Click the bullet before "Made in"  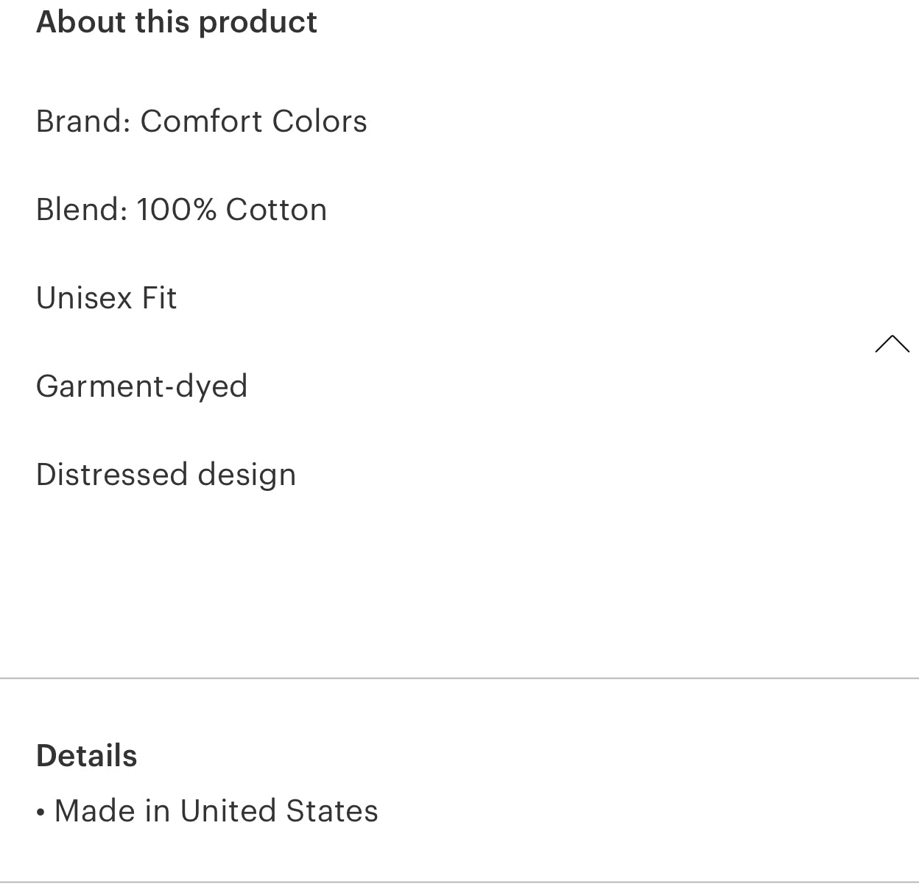point(41,813)
